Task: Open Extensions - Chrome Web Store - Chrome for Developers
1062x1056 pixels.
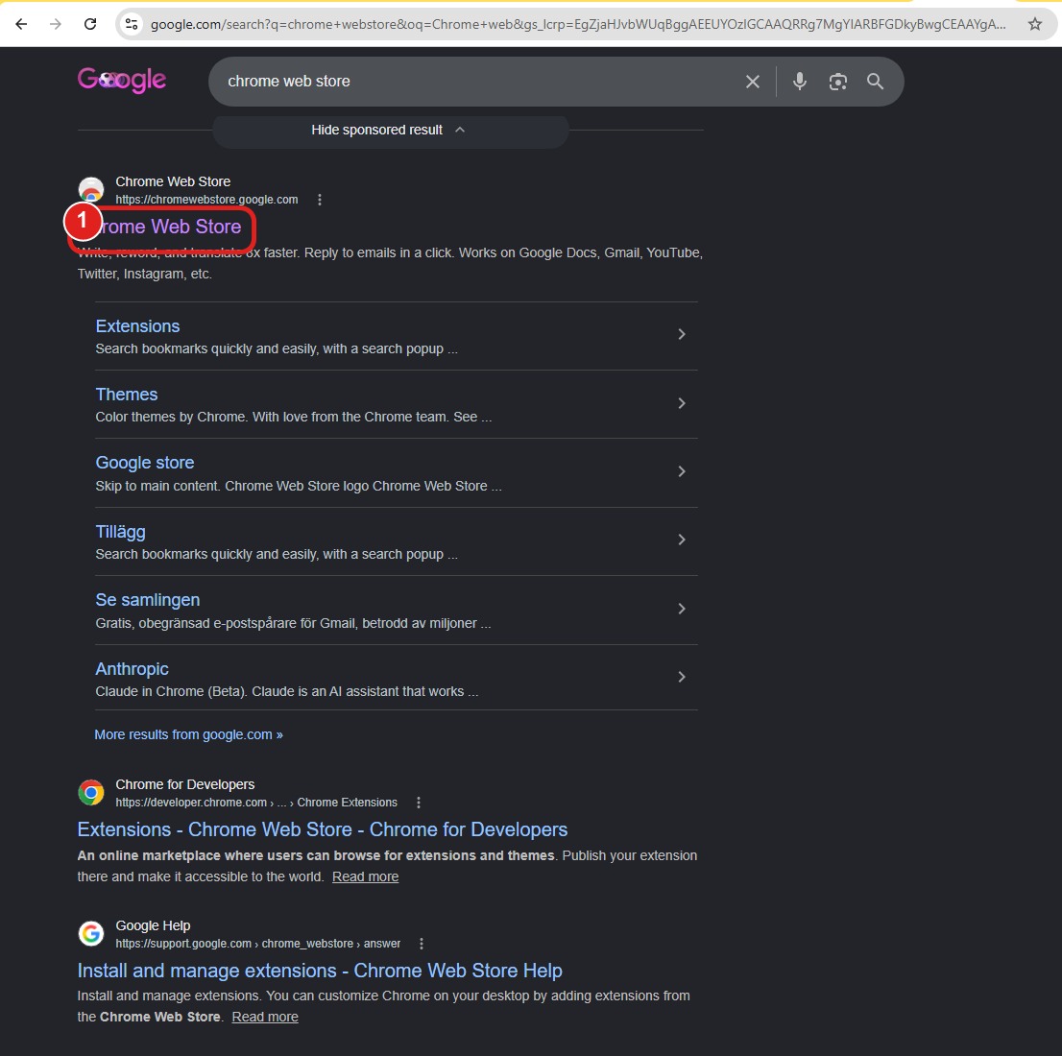Action: click(x=323, y=829)
